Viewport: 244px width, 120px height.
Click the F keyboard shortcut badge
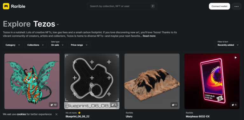(x=153, y=6)
